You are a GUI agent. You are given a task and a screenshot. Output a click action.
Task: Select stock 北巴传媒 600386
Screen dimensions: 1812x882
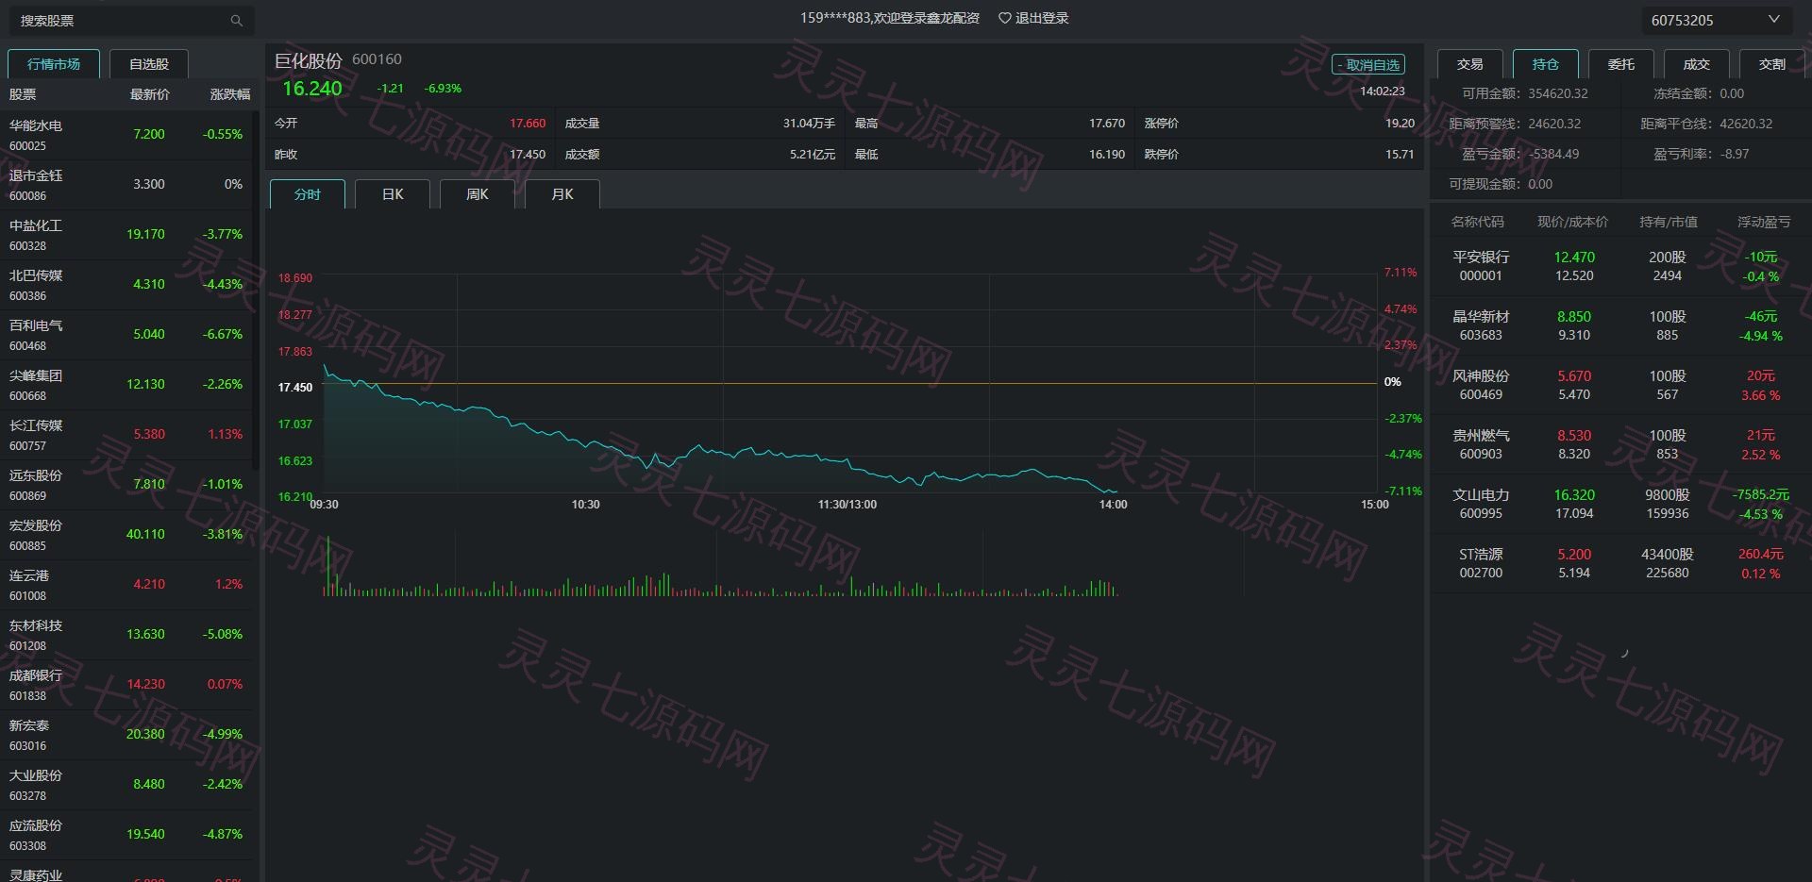pyautogui.click(x=126, y=285)
